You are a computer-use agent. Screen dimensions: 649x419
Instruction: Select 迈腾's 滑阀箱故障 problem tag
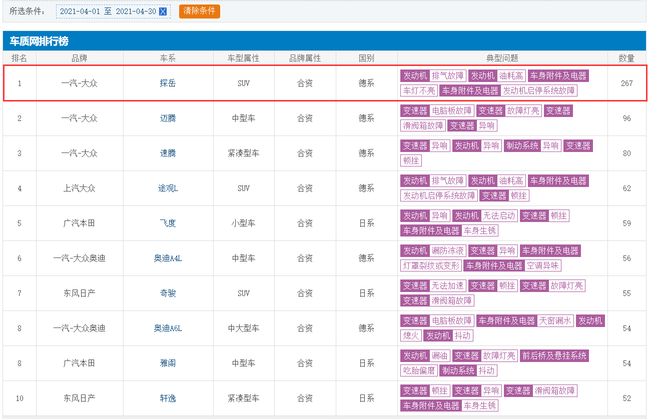tap(423, 125)
